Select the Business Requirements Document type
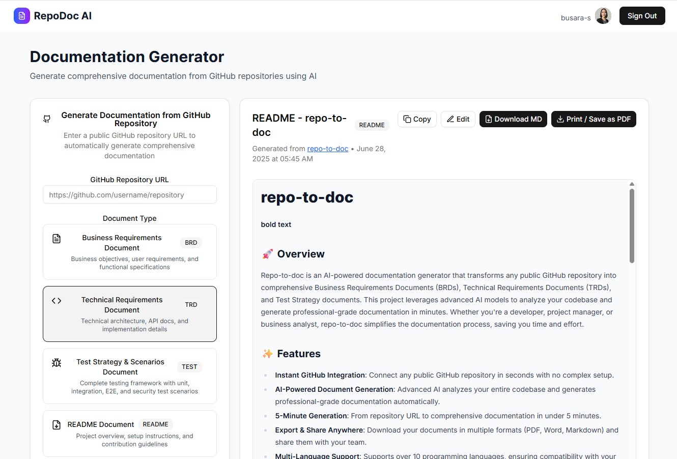 coord(130,252)
